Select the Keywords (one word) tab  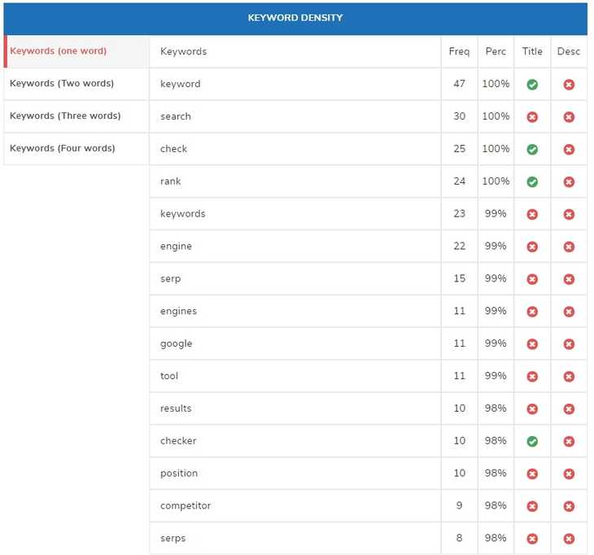pyautogui.click(x=76, y=51)
